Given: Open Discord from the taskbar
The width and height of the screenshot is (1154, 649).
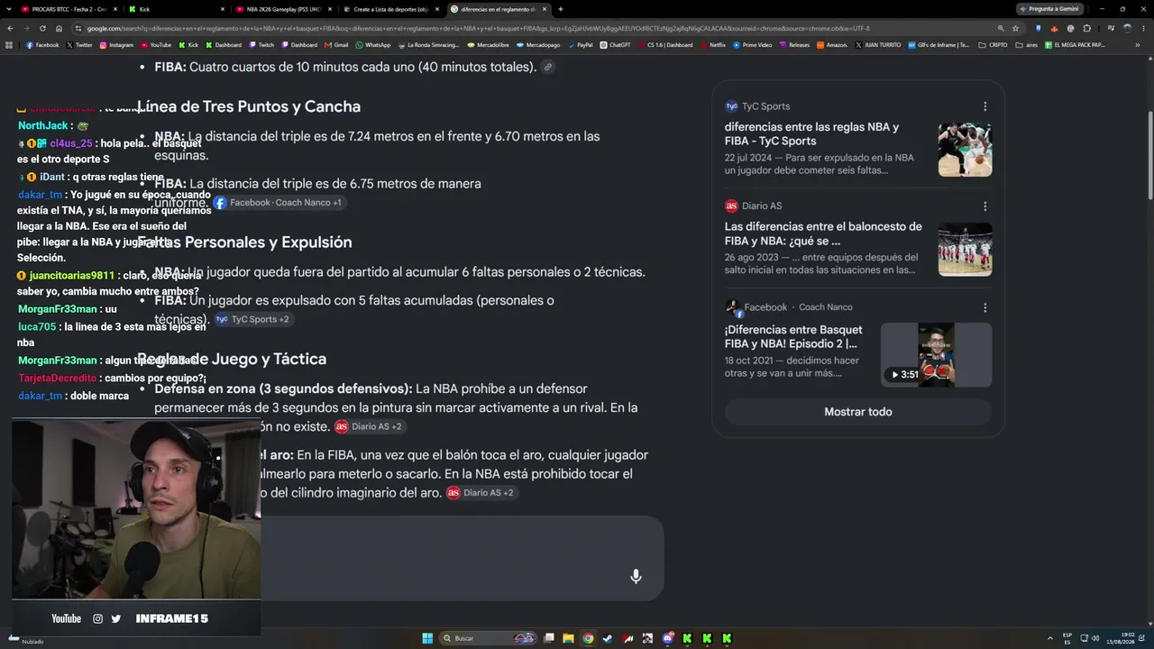Looking at the screenshot, I should click(x=667, y=638).
